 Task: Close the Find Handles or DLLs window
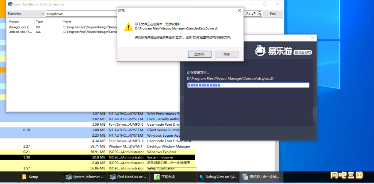[278, 4]
